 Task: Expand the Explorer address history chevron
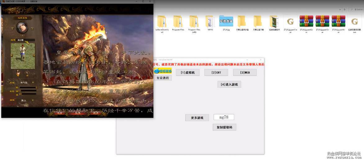click(341, 10)
